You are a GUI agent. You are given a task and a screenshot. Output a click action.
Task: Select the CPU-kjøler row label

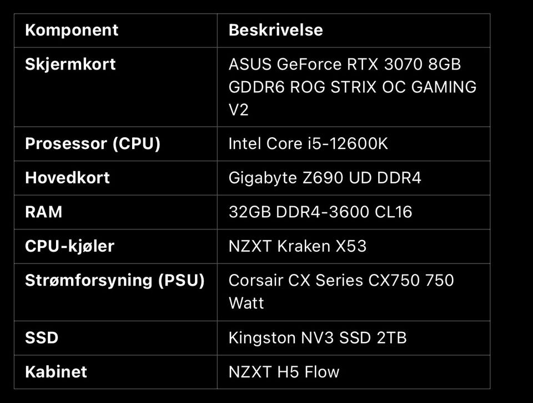69,246
